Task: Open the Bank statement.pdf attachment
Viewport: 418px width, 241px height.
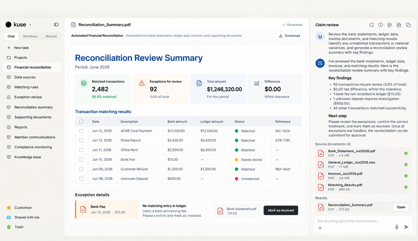Action: 237,211
